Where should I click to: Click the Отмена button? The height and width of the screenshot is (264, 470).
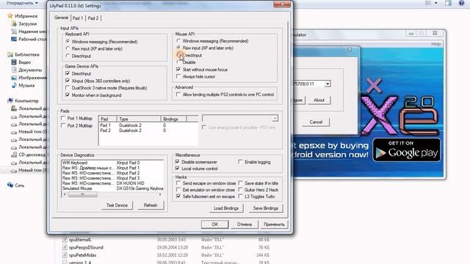coord(245,224)
